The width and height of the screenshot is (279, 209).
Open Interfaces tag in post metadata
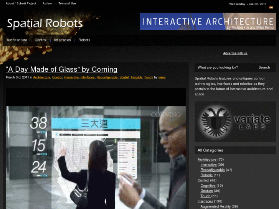[x=87, y=77]
